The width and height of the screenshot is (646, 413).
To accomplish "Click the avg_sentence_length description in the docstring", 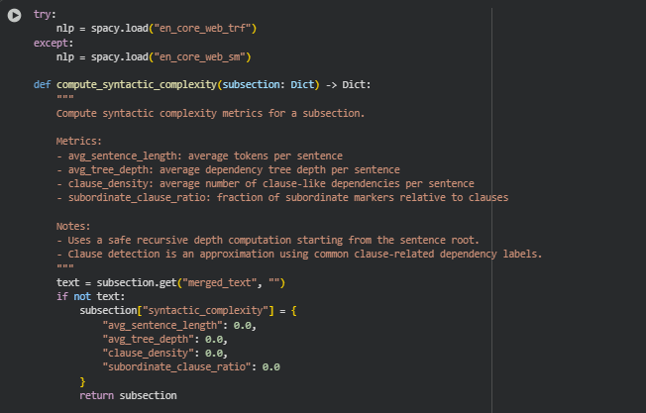I will (x=199, y=155).
